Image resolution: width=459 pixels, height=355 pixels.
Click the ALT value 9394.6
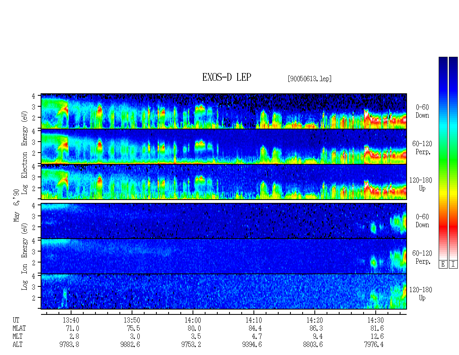tap(252, 344)
